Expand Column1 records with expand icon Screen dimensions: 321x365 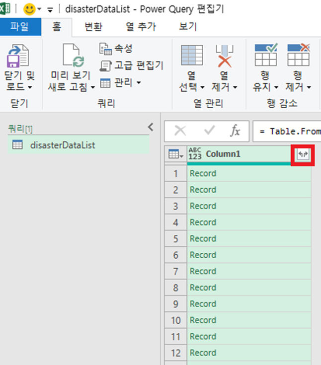click(x=303, y=154)
